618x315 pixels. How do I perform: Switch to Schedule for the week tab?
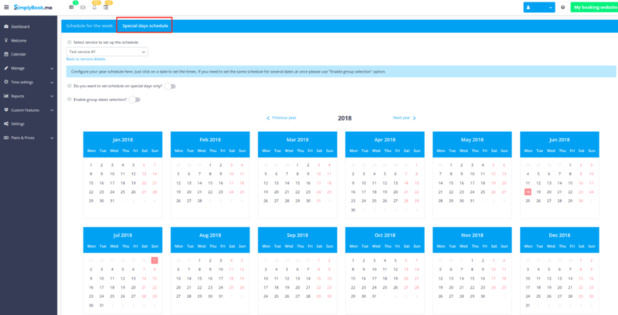(x=89, y=25)
